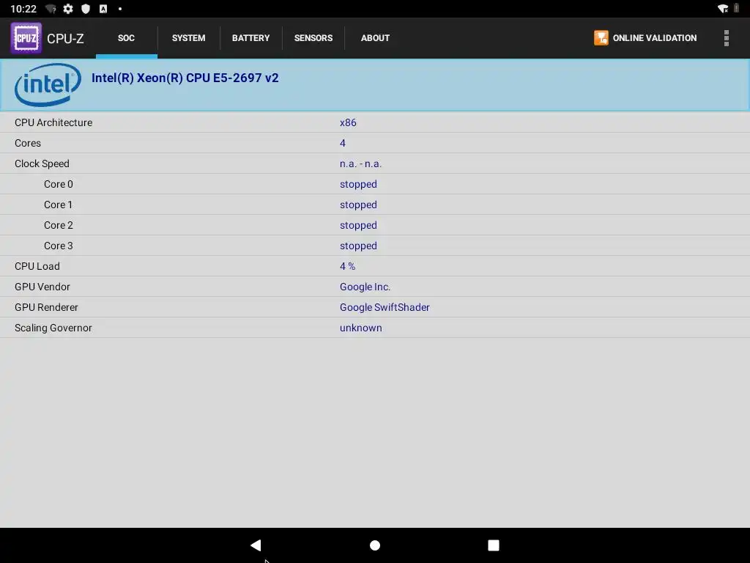Click the ONLINE VALIDATION button label
750x563 pixels.
[654, 38]
